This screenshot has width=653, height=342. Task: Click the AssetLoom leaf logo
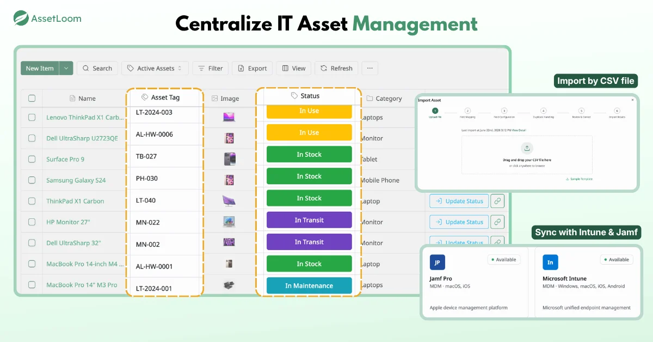pos(21,18)
